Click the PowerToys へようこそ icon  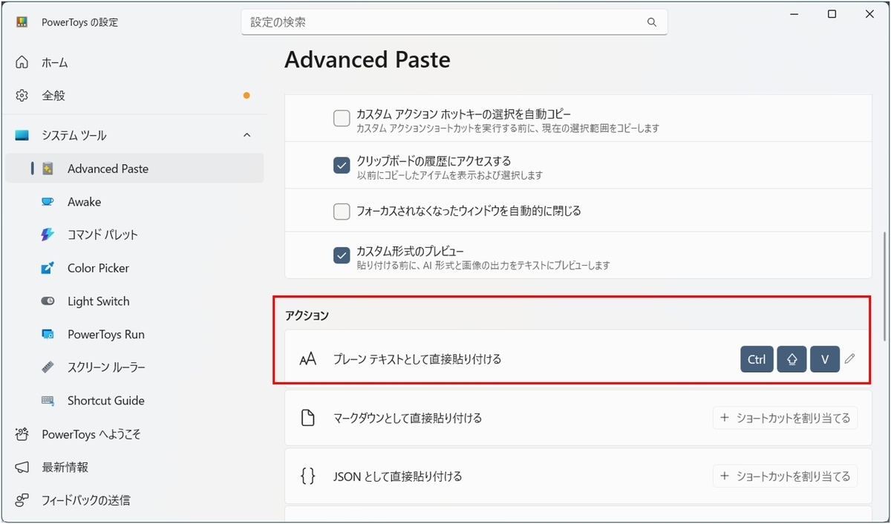coord(22,434)
